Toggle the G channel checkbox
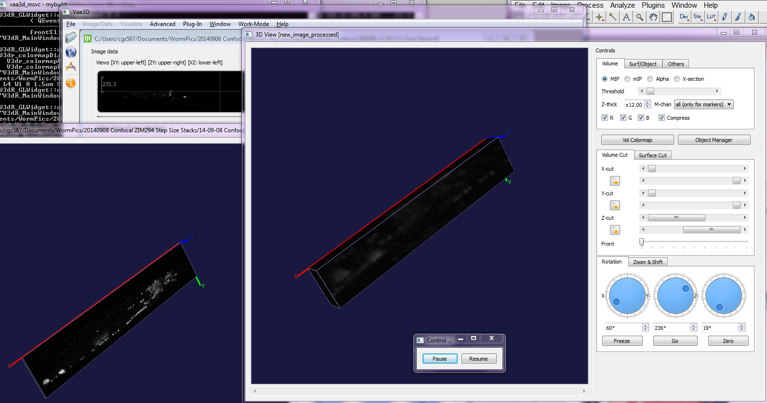Viewport: 767px width, 403px height. (623, 118)
